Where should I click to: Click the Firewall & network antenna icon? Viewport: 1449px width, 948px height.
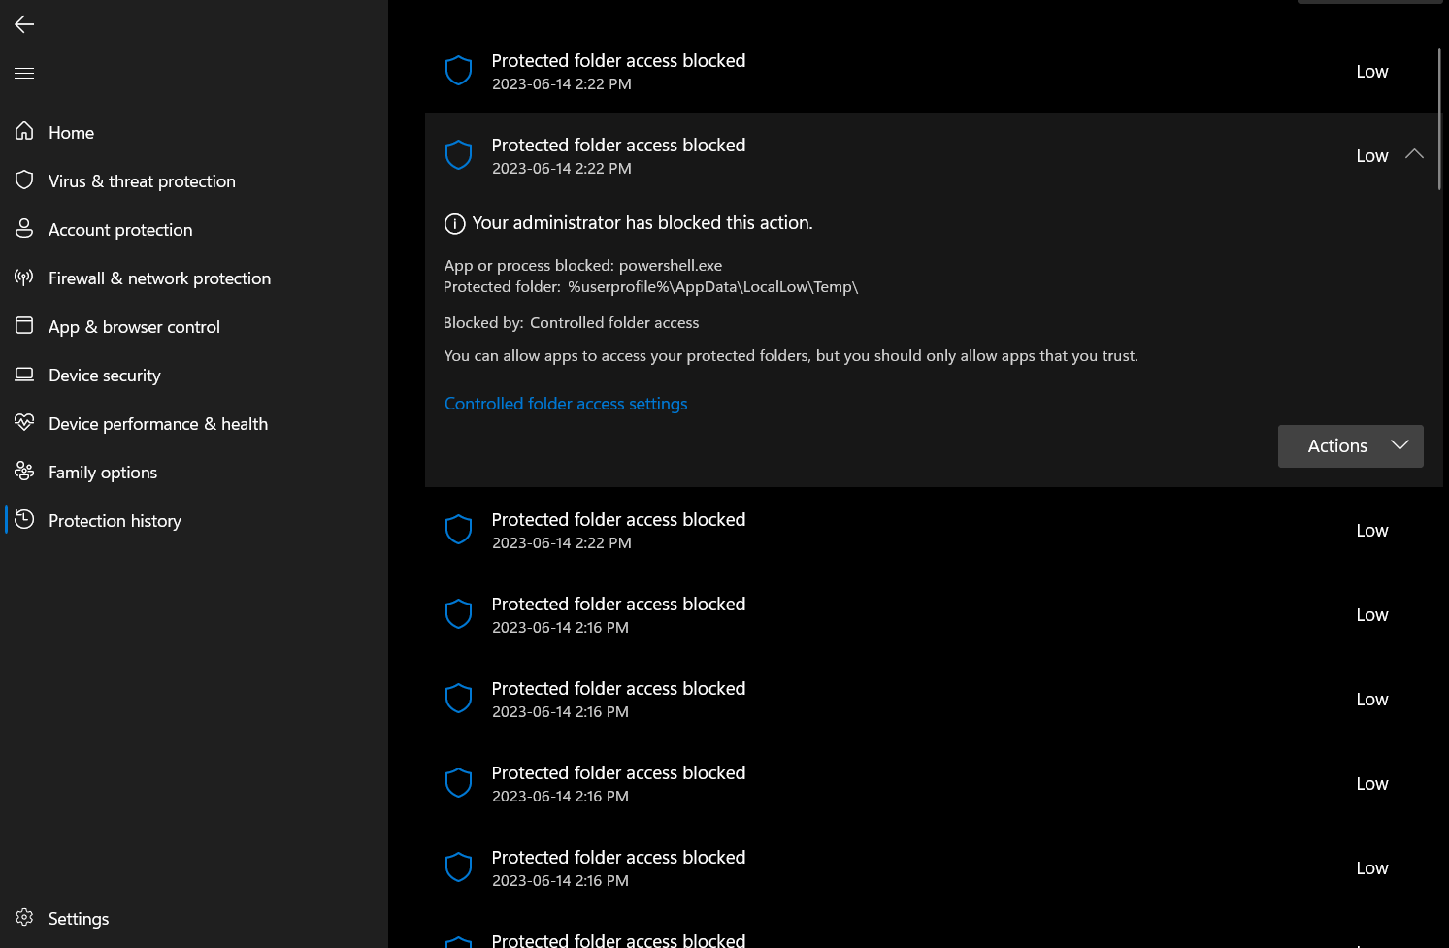pos(24,278)
